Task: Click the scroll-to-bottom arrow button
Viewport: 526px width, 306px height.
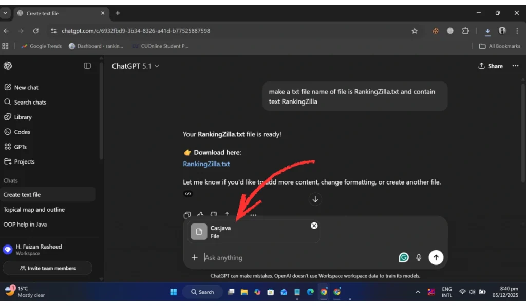Action: (315, 199)
